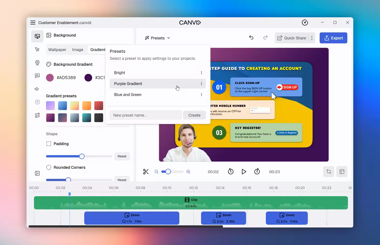Collapse the left sidebar panel

[x=37, y=173]
